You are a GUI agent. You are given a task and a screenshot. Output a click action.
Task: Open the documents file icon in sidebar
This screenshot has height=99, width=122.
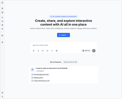point(2,25)
